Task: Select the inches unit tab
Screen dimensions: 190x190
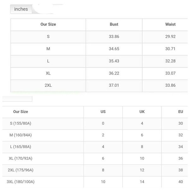Action: 21,9
